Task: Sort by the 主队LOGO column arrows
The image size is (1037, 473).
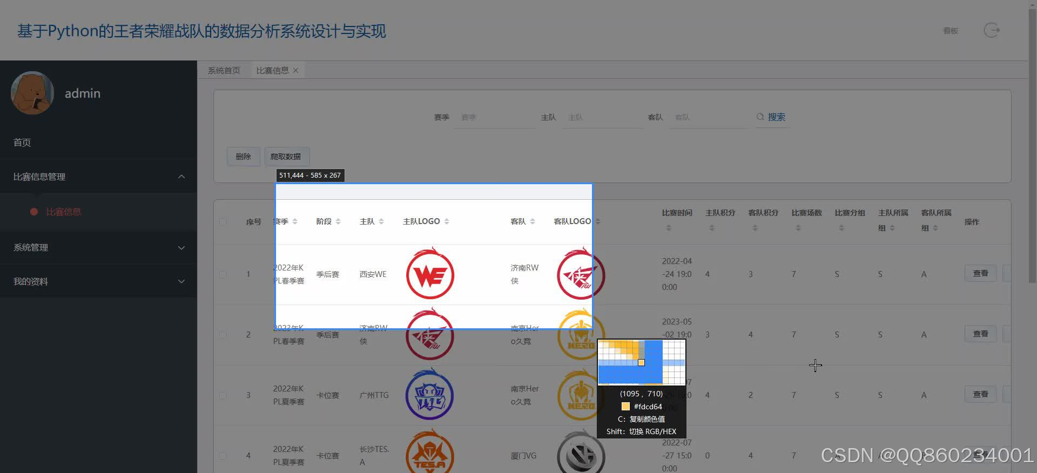Action: pos(447,221)
